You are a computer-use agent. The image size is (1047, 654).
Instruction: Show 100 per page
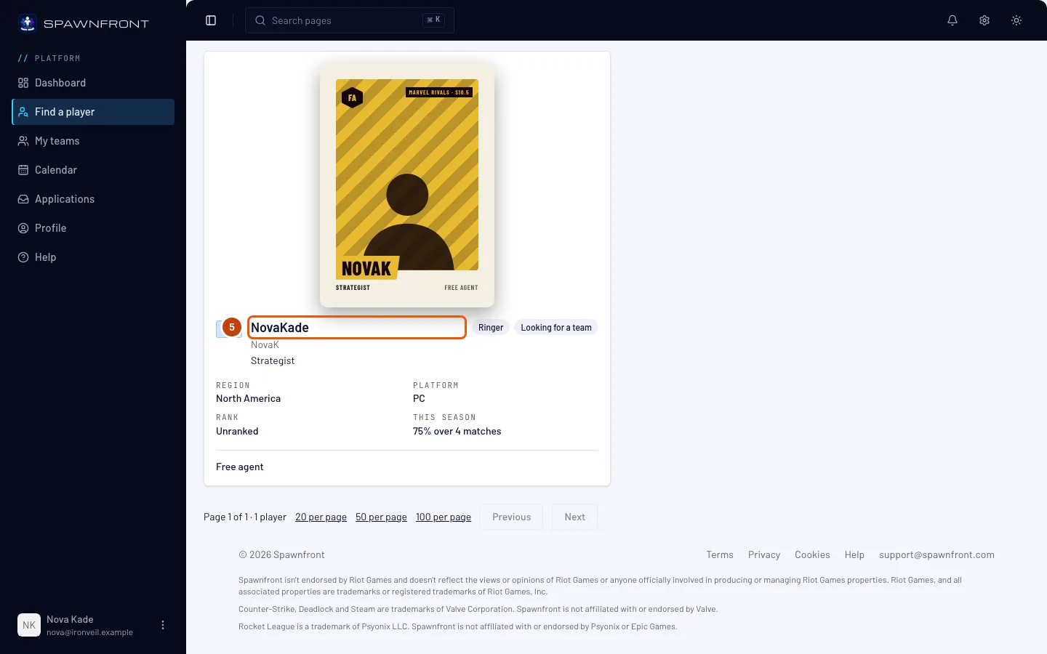(x=444, y=517)
